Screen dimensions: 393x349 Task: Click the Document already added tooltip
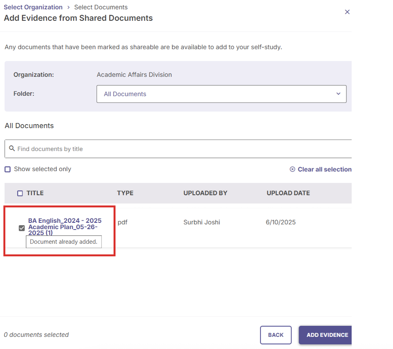(x=64, y=242)
